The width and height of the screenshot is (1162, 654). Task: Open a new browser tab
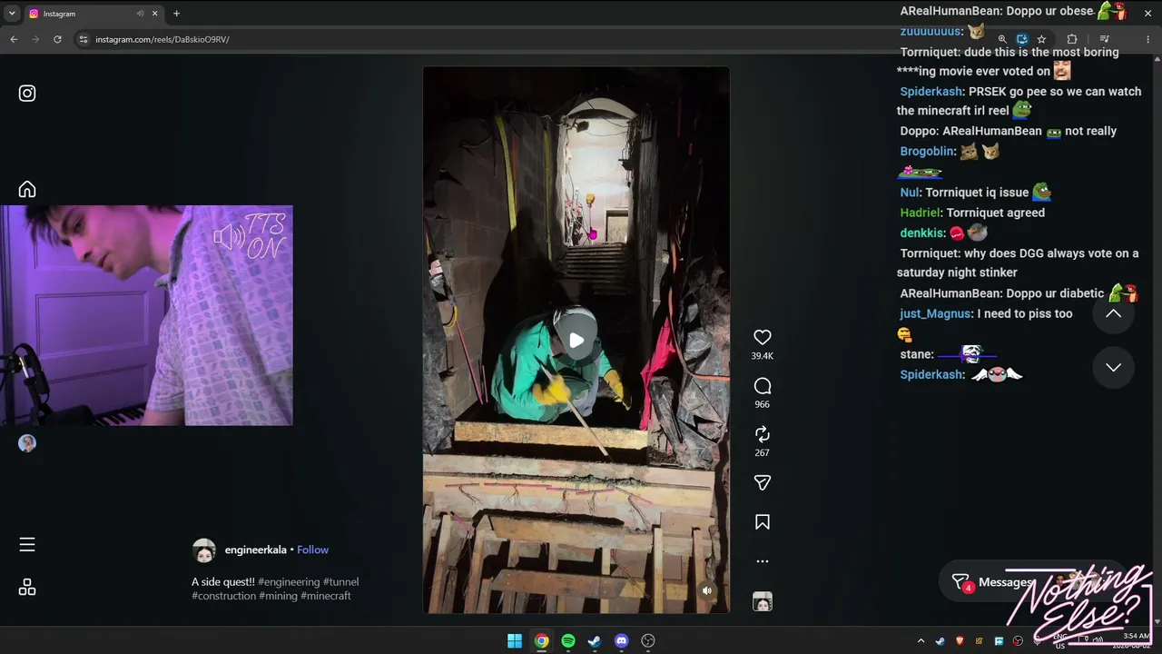coord(176,14)
